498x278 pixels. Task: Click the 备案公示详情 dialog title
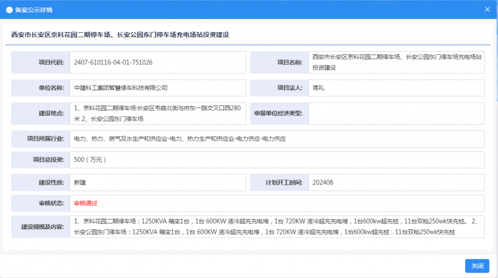34,10
